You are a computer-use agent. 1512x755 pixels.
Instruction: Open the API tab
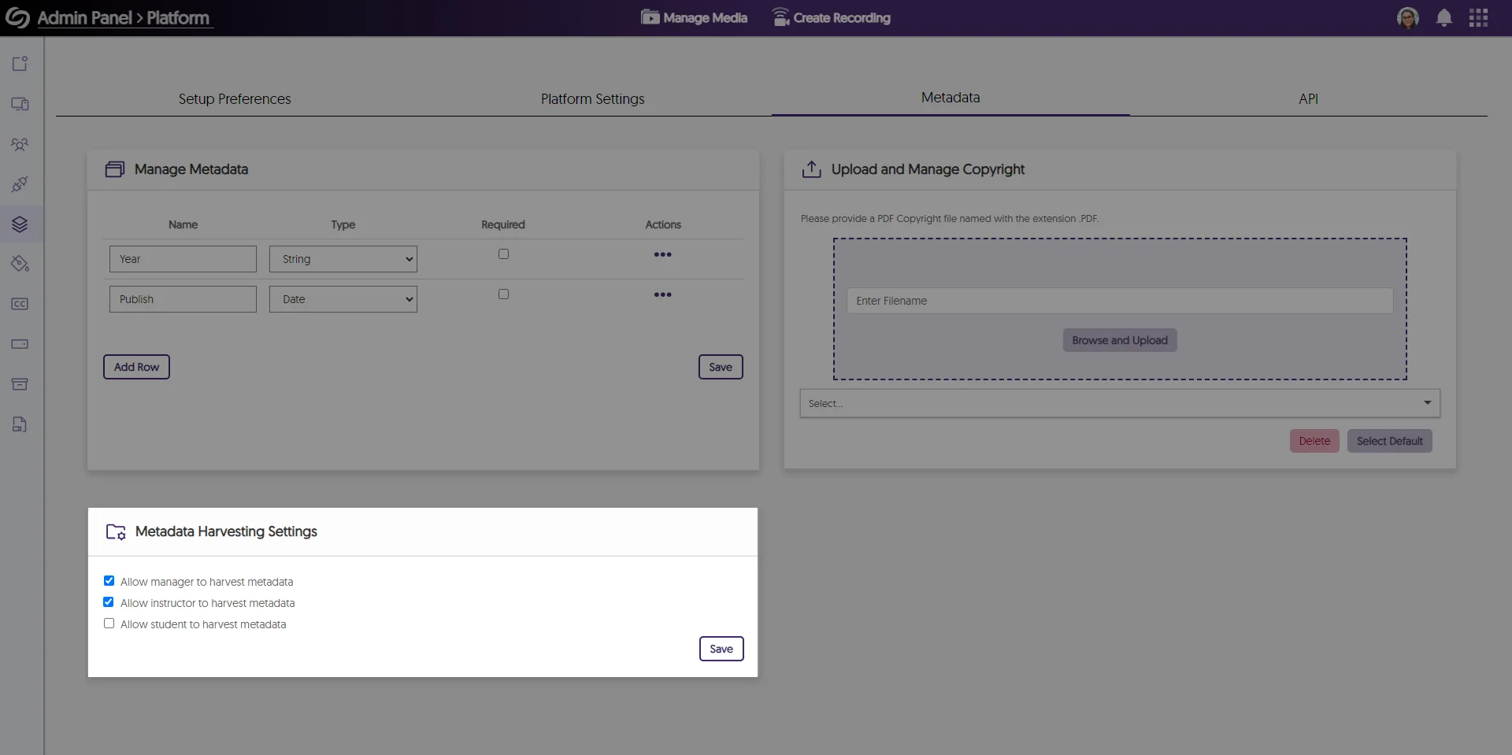[x=1309, y=98]
